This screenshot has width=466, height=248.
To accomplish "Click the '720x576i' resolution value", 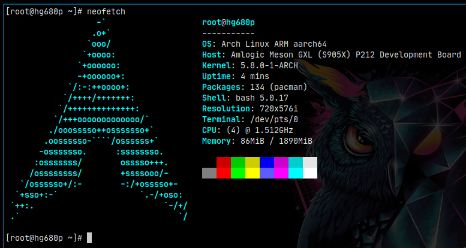I will [279, 108].
